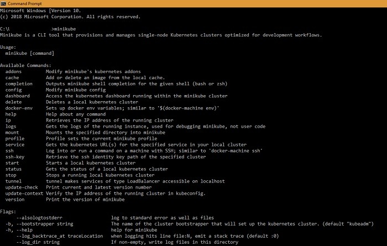Click 'Profile sets the current minikube profile' description
Screen dimensions: 387x246
[x=101, y=139]
